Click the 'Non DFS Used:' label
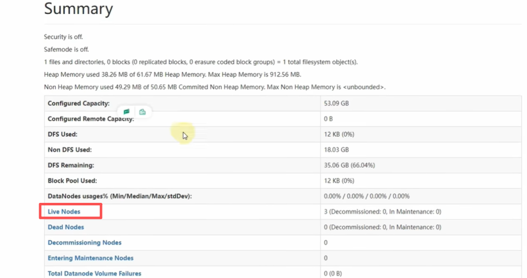The height and width of the screenshot is (278, 527). pos(70,150)
